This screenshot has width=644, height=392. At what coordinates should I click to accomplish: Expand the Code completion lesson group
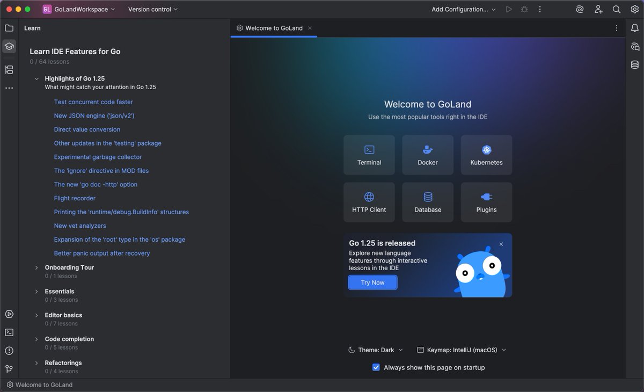tap(36, 339)
